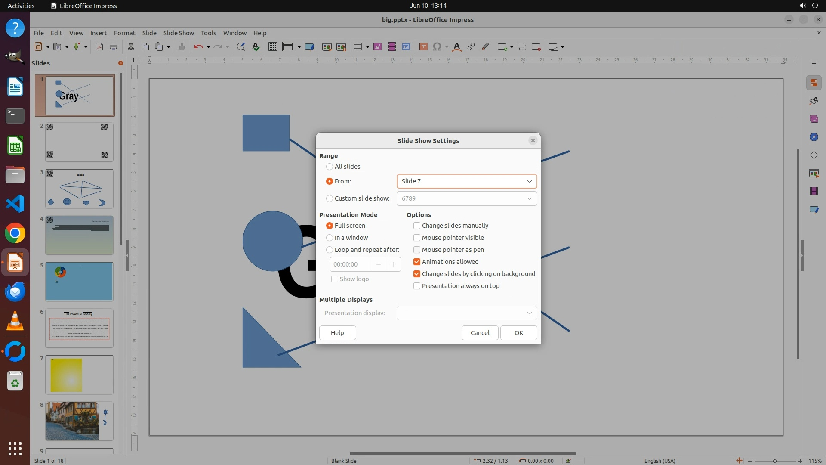Open the sidebar Gallery icon
This screenshot has height=465, width=826.
[814, 119]
